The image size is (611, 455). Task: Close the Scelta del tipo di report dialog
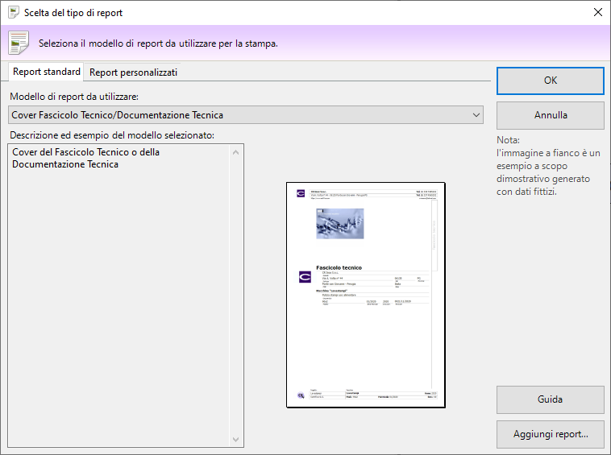point(597,13)
